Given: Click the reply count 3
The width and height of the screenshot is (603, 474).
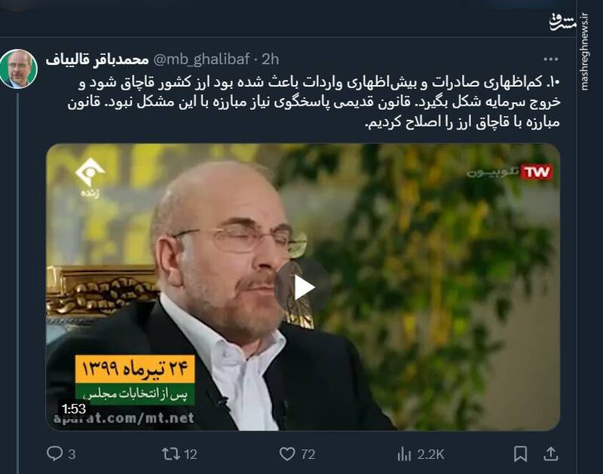Looking at the screenshot, I should [x=72, y=454].
